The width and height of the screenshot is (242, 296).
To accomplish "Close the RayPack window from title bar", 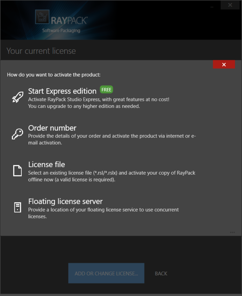I will pos(230,5).
